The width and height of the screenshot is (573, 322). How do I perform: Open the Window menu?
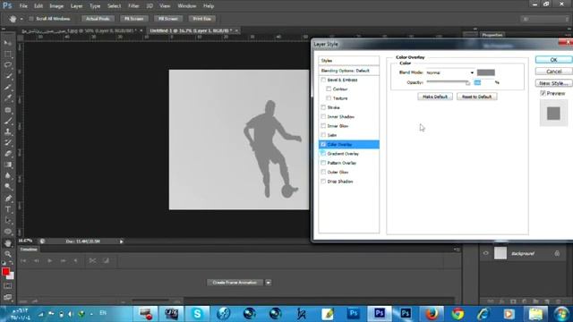(187, 6)
